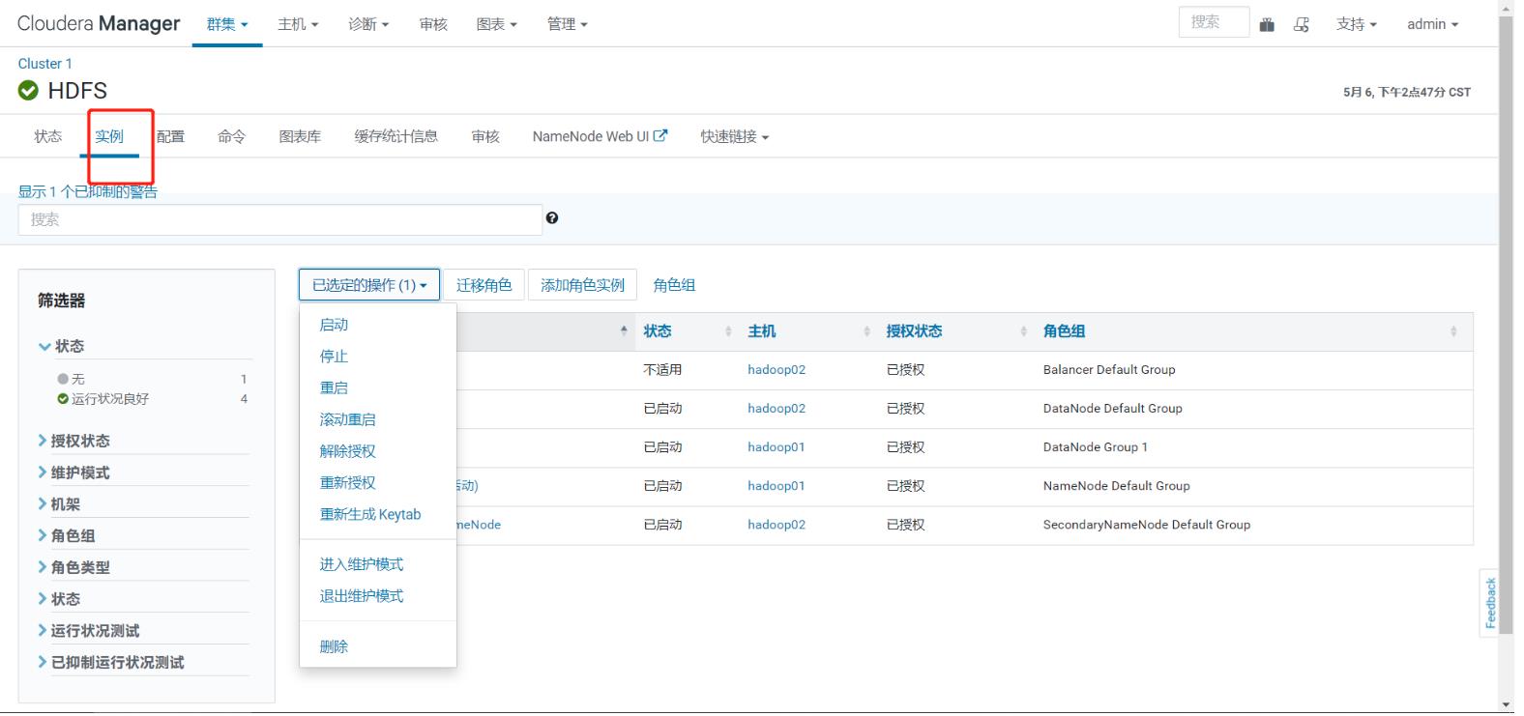Sort by the 主机 column header

762,331
